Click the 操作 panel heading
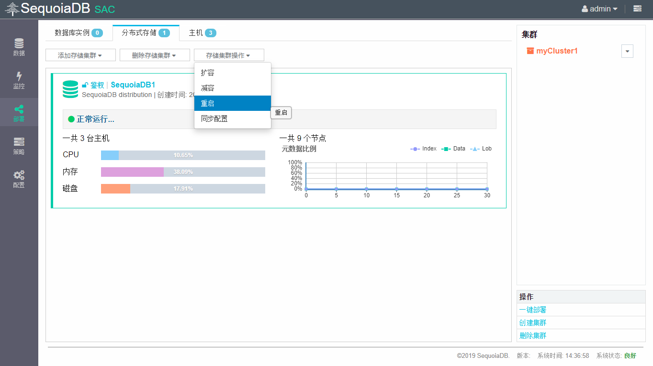Viewport: 653px width, 366px height. 526,297
